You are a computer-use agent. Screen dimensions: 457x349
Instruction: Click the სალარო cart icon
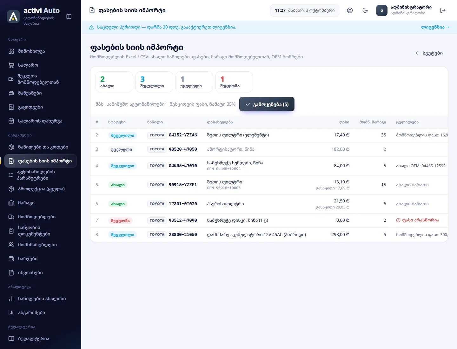tap(11, 65)
